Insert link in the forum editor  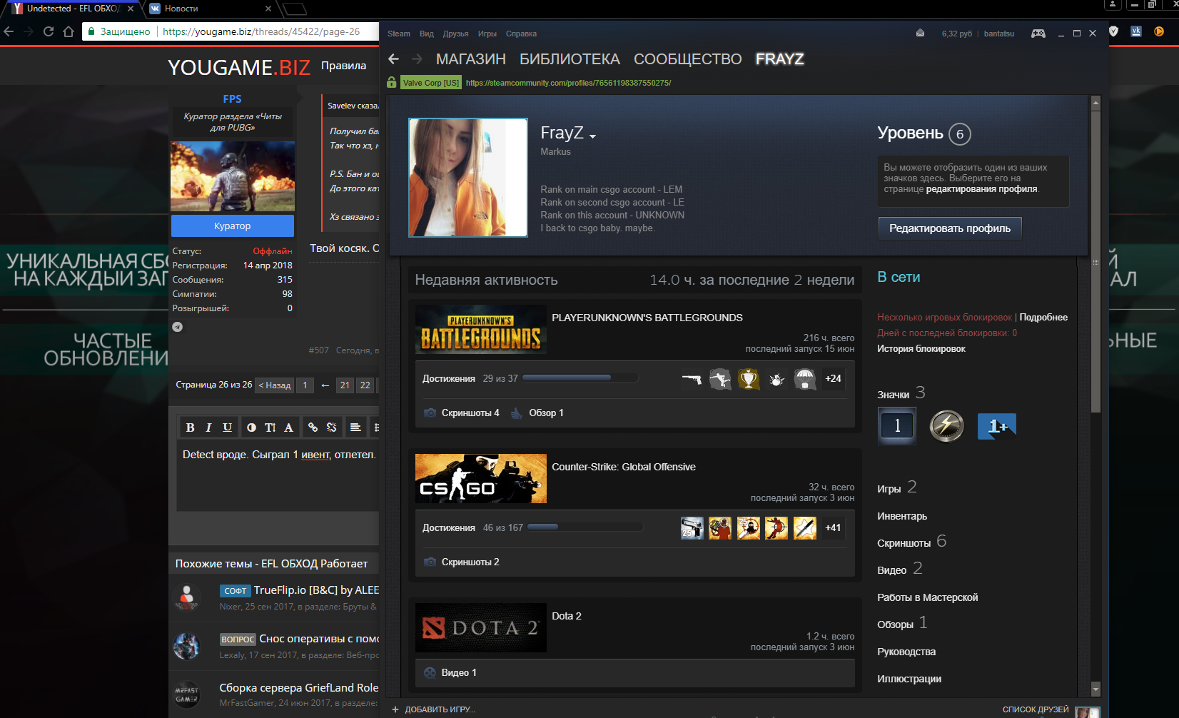313,428
